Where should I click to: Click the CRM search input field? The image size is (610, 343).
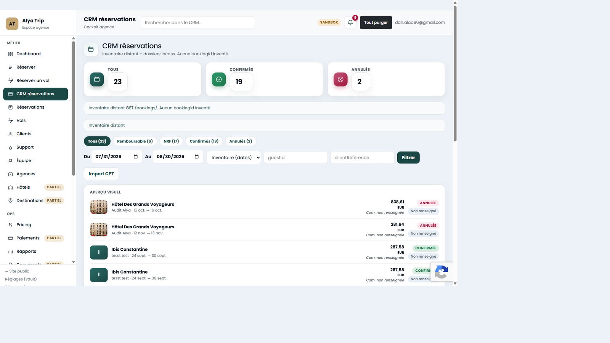pos(198,22)
